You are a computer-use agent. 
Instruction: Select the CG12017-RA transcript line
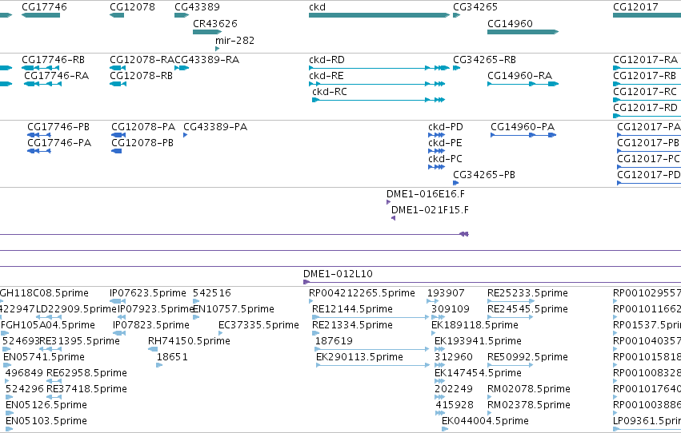click(647, 68)
